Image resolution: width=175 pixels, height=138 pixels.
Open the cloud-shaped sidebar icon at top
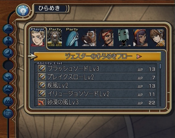click(8, 29)
